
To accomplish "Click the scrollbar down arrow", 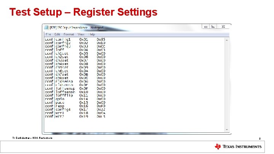I will click(227, 130).
